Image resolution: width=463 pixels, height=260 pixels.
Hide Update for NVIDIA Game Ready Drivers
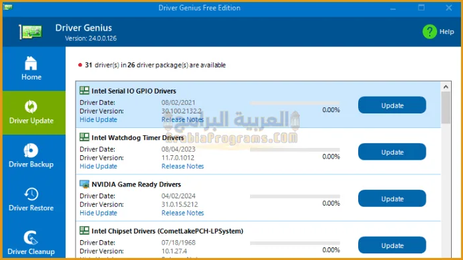[98, 213]
